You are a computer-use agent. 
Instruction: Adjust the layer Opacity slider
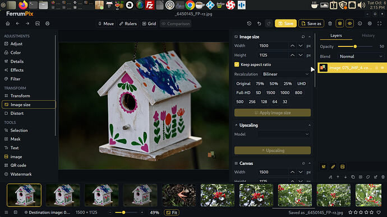pos(355,46)
